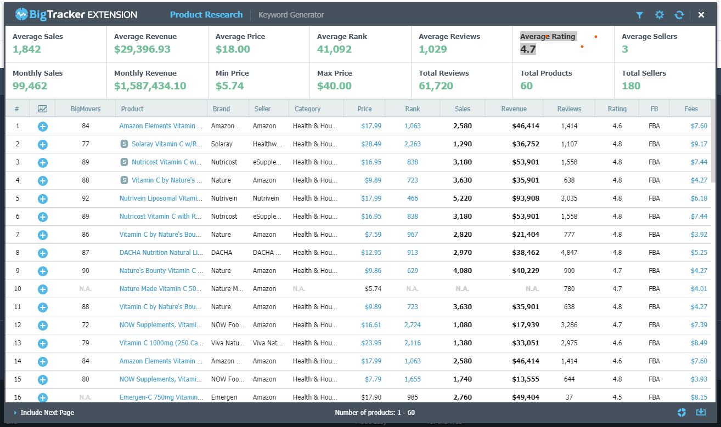Click plus icon in row 13 Viva Naturals

pos(43,344)
